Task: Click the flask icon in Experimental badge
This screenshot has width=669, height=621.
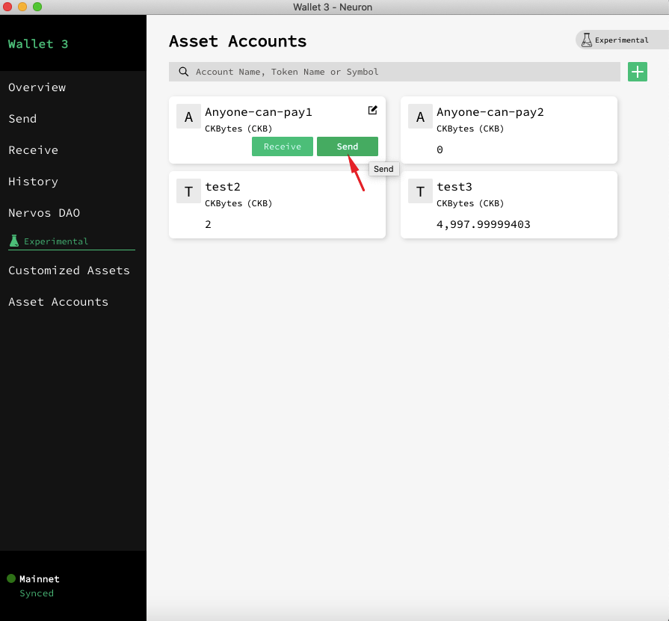Action: point(587,40)
